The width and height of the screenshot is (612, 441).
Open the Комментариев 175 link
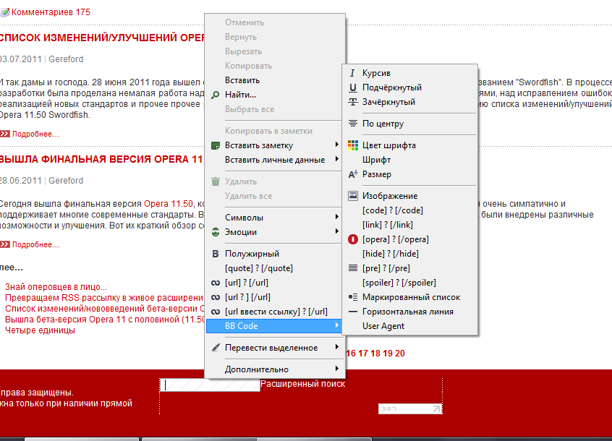coord(51,12)
